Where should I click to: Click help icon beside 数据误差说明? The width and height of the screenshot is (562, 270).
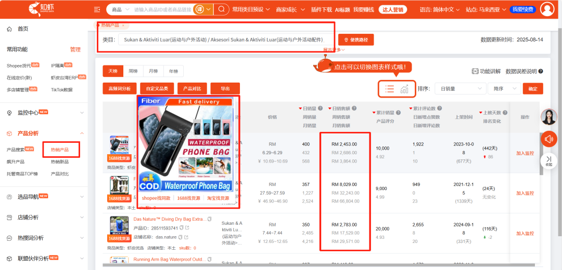(x=541, y=72)
